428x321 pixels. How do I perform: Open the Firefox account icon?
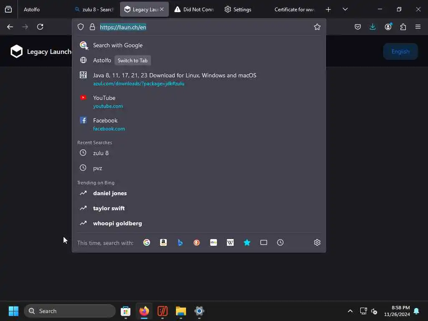[388, 27]
